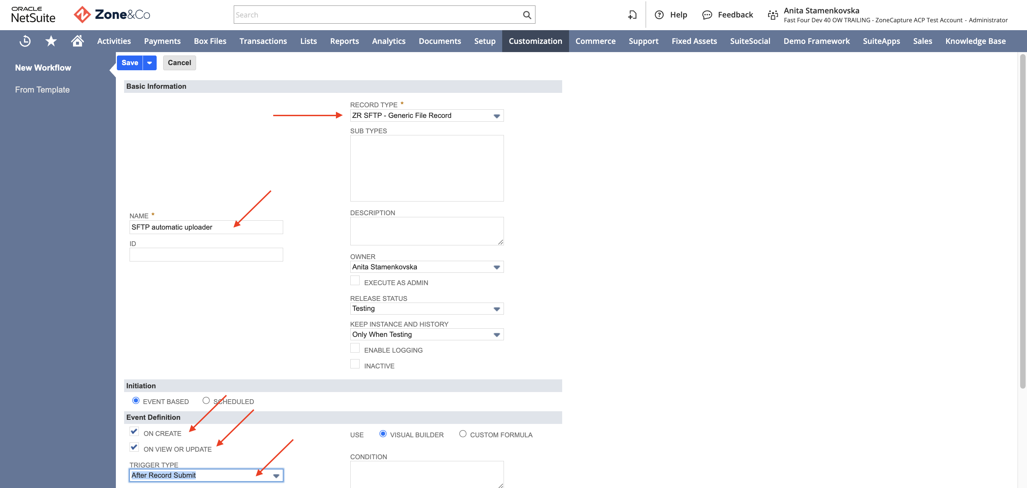Open the SuiteApps menu
The width and height of the screenshot is (1027, 488).
click(x=881, y=41)
